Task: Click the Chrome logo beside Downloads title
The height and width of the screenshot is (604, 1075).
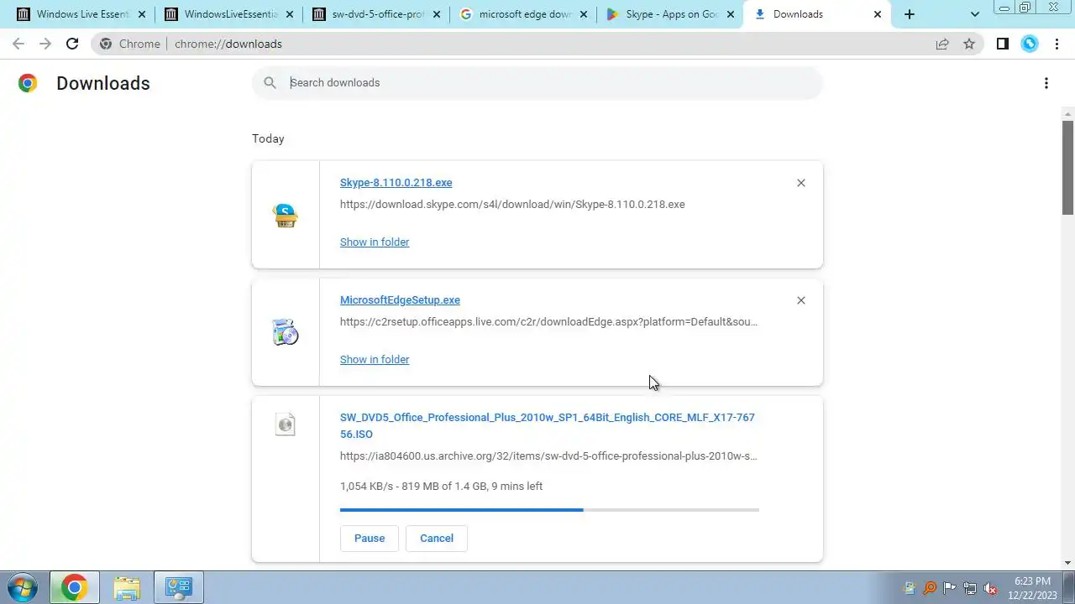Action: pyautogui.click(x=28, y=83)
